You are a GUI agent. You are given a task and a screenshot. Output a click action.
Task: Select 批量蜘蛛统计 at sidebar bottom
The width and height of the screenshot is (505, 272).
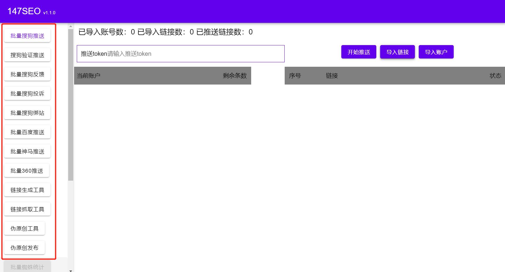click(x=26, y=266)
